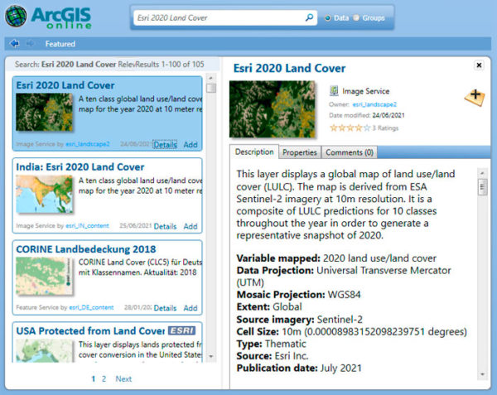Click the Esri 2020 Land Cover result thumbnail
The image size is (497, 395).
point(44,112)
